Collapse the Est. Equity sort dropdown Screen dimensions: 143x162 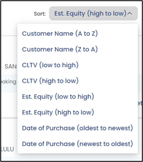tap(93, 13)
